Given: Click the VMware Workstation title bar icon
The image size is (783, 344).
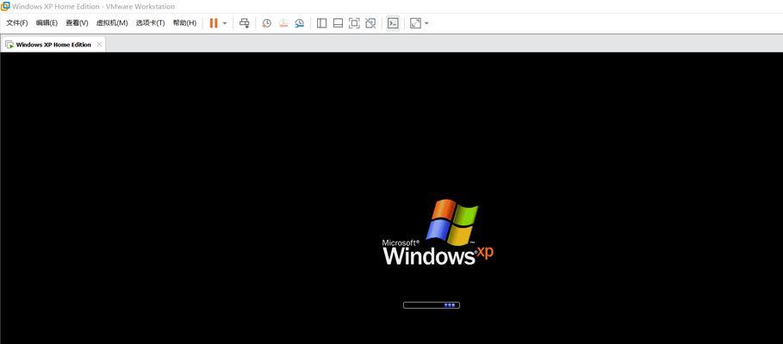Looking at the screenshot, I should point(5,6).
